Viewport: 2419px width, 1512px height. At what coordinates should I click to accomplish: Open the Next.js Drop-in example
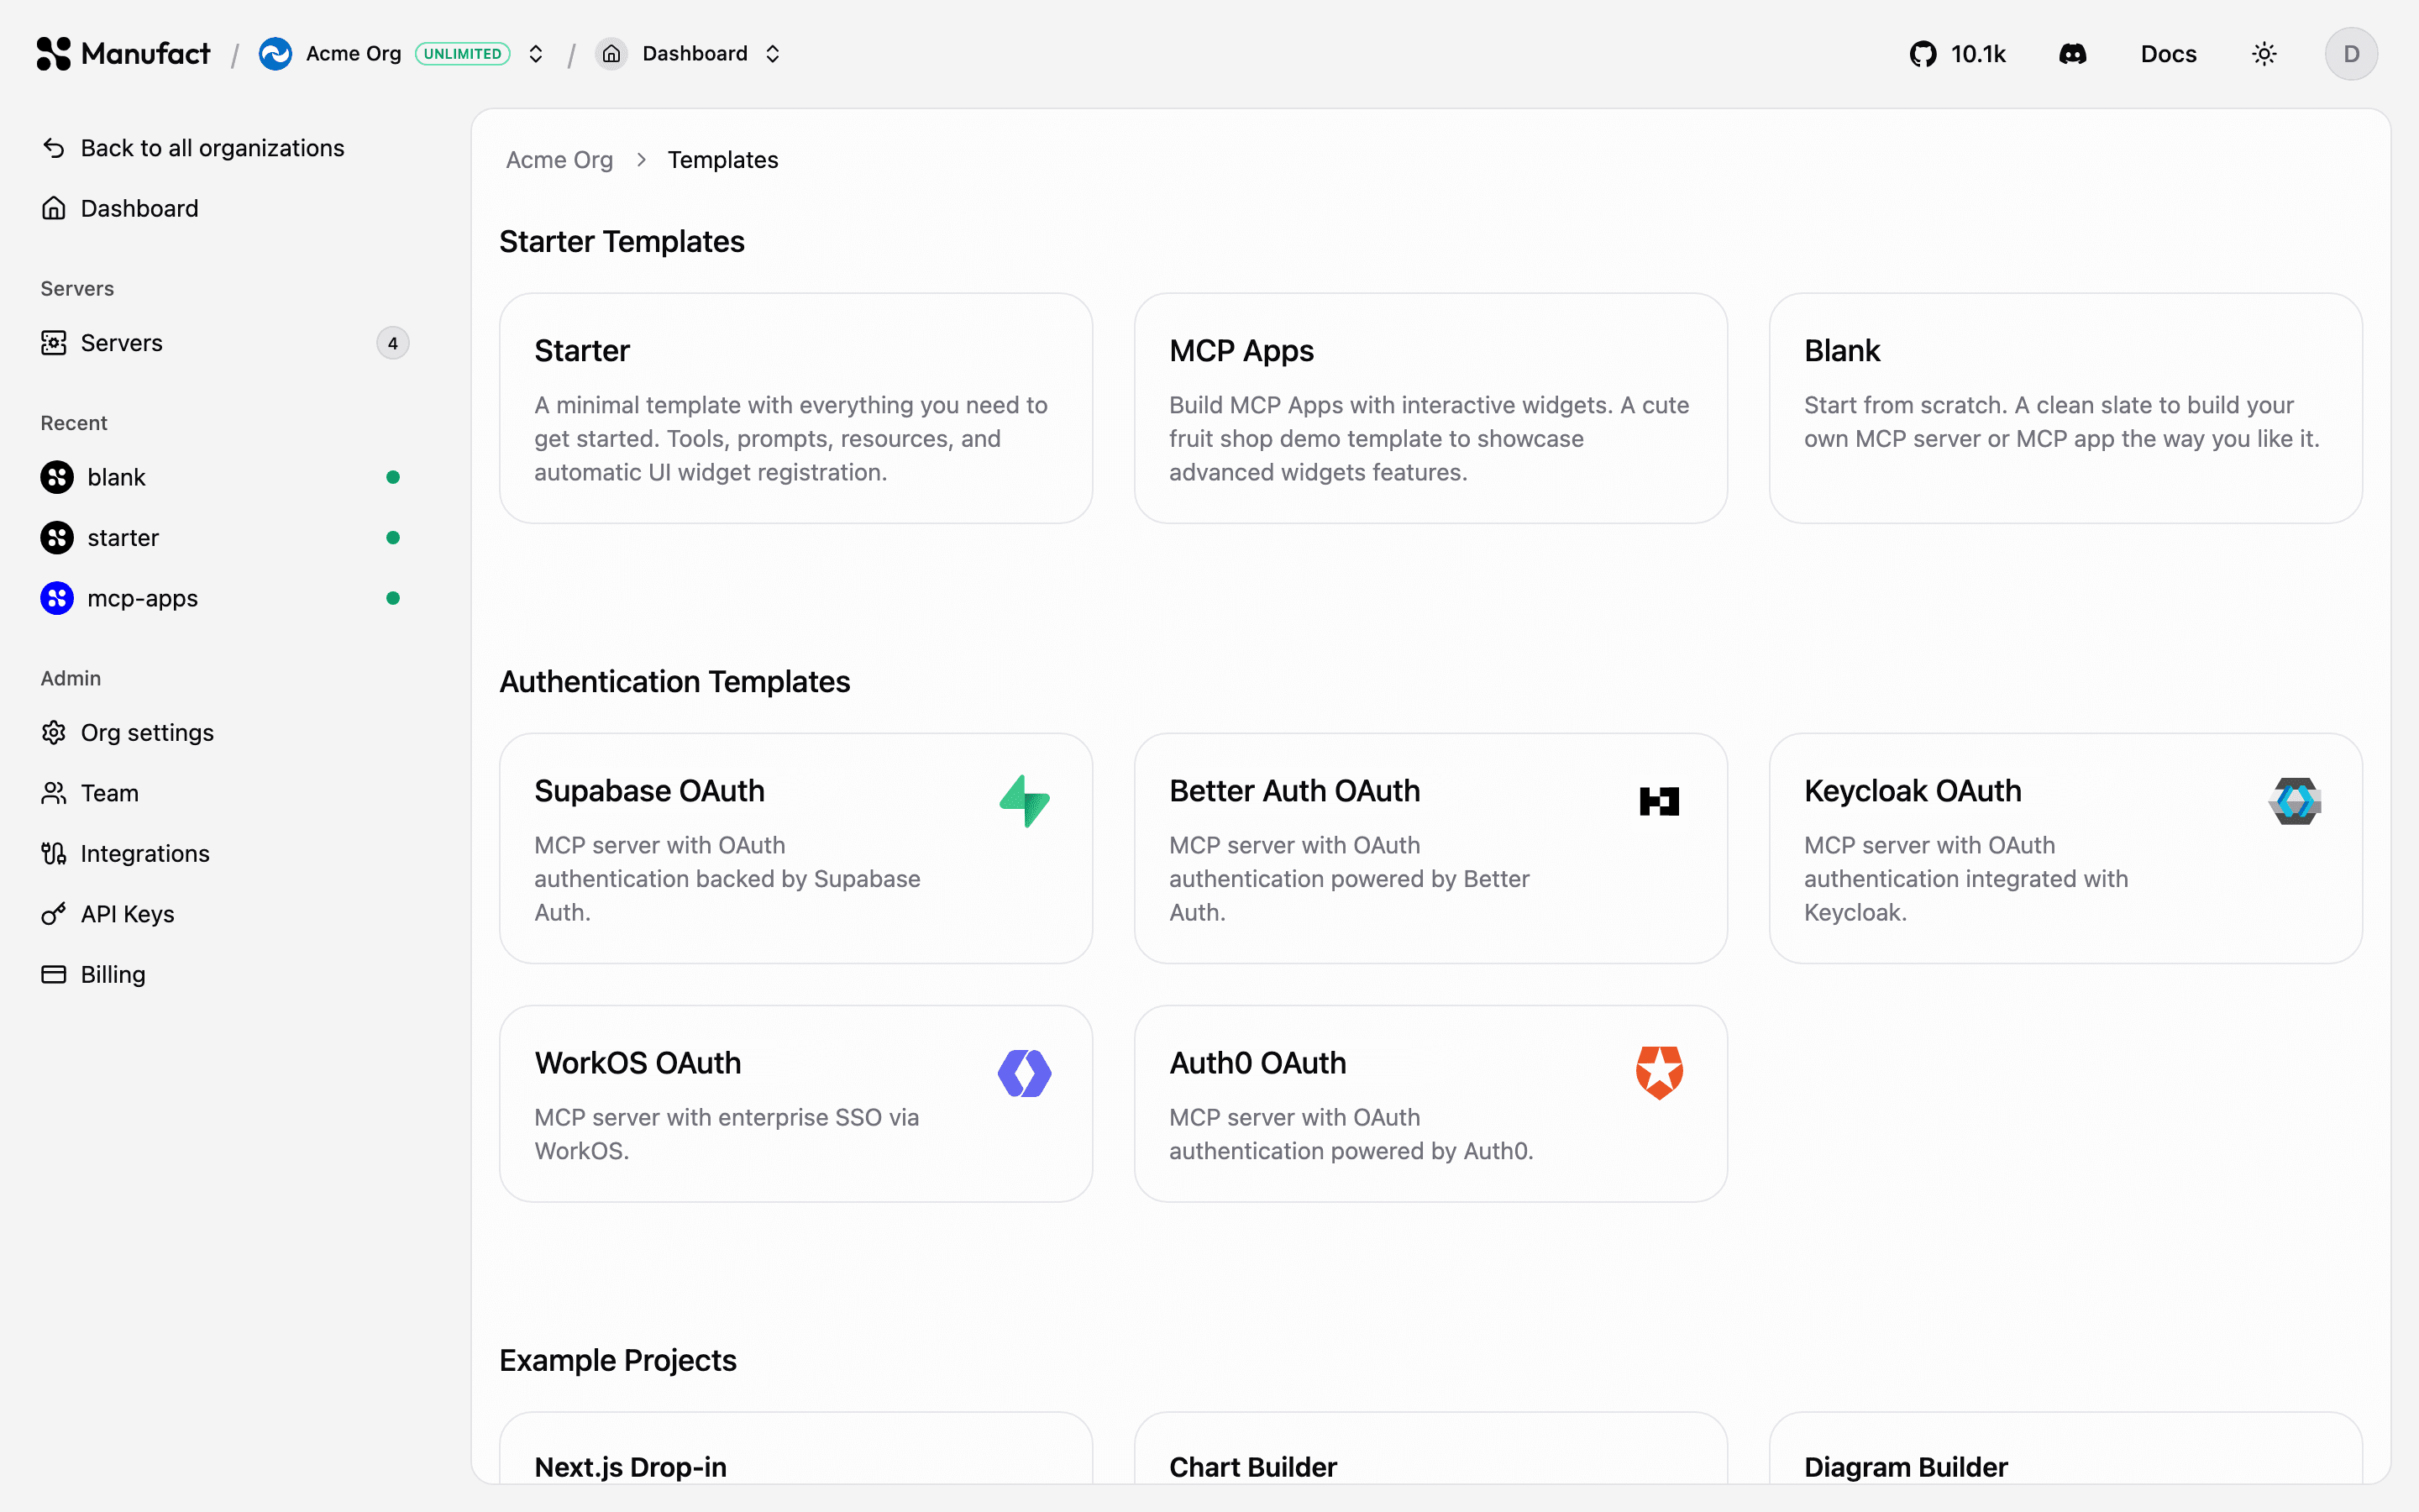point(795,1448)
